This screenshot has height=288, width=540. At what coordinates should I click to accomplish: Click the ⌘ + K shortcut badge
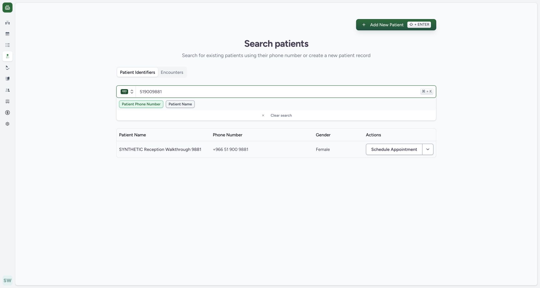[x=427, y=91]
